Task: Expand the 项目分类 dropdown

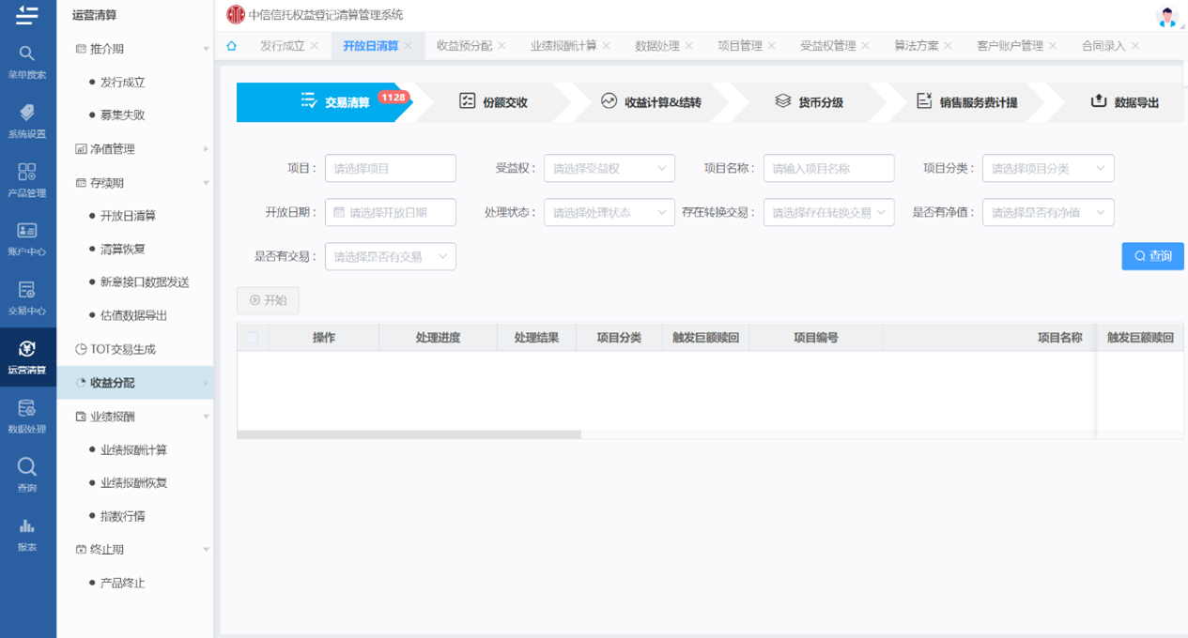Action: point(1047,169)
